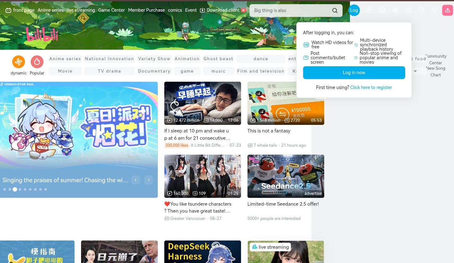Open the DeepSeek Harness video thumbnail
This screenshot has width=454, height=263.
202,252
